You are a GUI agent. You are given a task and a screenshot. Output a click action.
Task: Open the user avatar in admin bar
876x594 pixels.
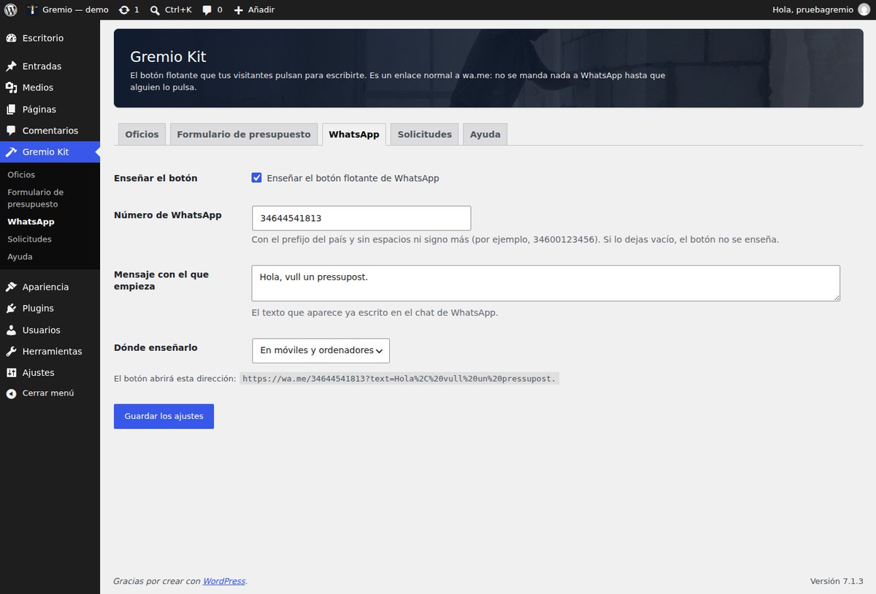point(864,10)
